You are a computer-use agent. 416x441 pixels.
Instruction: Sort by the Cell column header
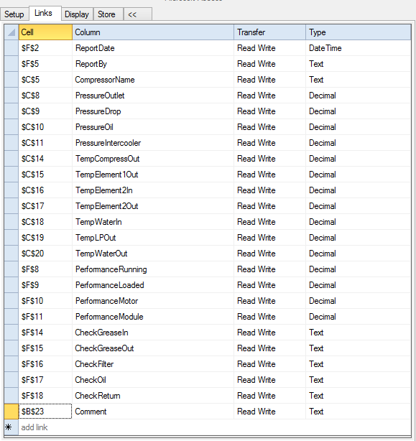coord(45,32)
